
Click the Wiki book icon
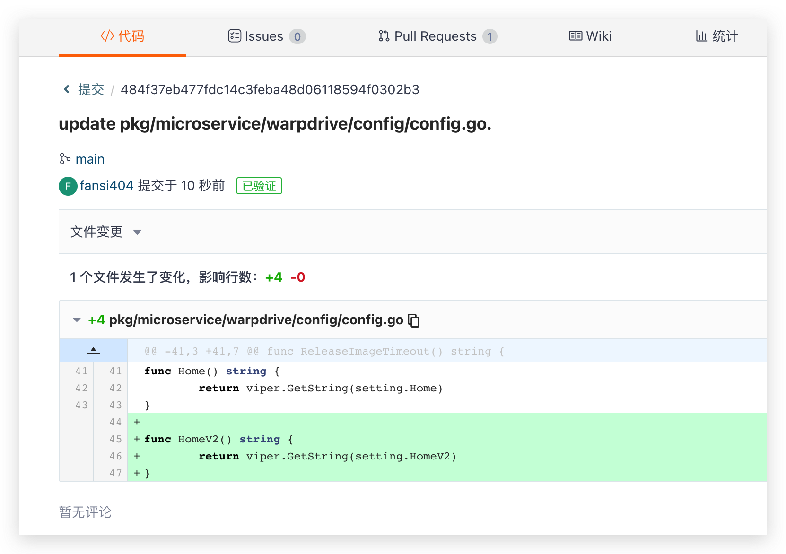point(576,36)
